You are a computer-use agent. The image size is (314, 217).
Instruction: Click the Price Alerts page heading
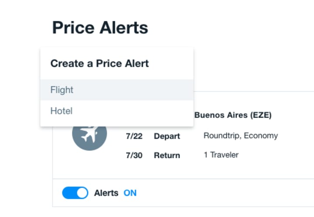[100, 28]
